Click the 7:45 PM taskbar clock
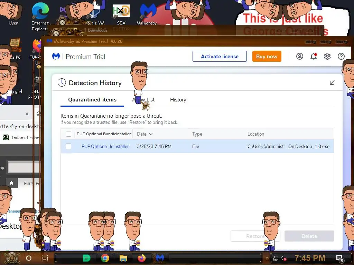354x265 pixels. pyautogui.click(x=310, y=258)
